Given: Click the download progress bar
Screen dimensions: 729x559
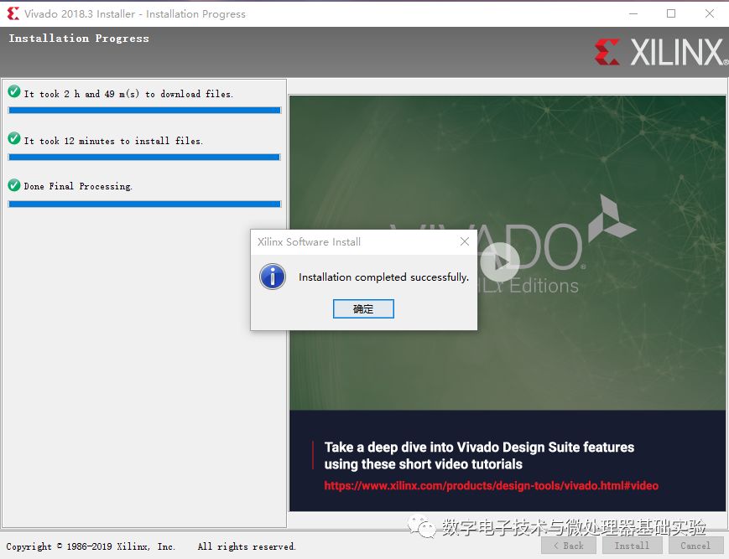Looking at the screenshot, I should (x=143, y=110).
